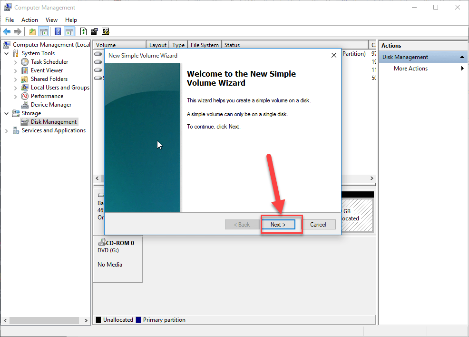This screenshot has height=337, width=469.
Task: Click the Refresh toolbar icon
Action: [83, 32]
